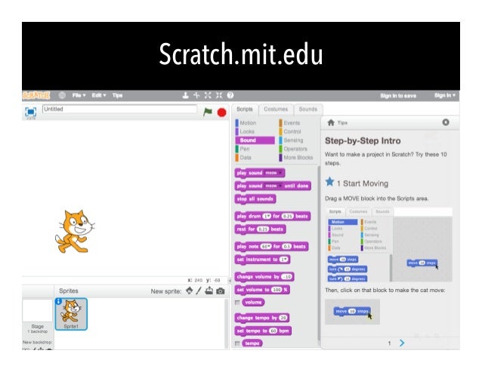Select the Sound block category

255,140
